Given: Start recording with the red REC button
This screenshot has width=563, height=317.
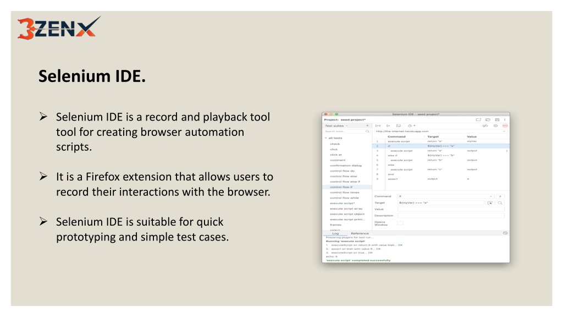Looking at the screenshot, I should point(505,126).
